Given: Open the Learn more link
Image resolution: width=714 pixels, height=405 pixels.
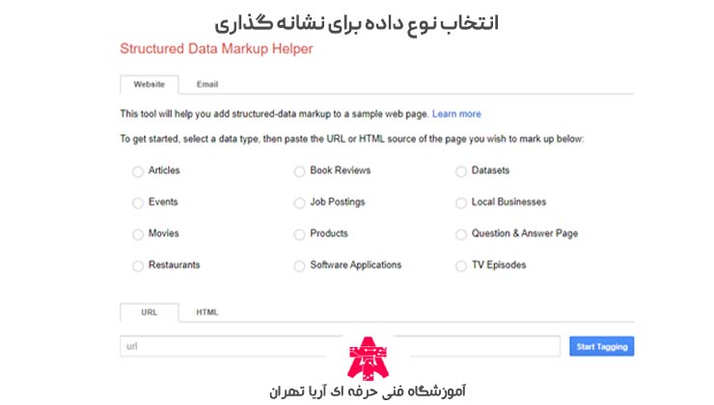Looking at the screenshot, I should (x=456, y=114).
